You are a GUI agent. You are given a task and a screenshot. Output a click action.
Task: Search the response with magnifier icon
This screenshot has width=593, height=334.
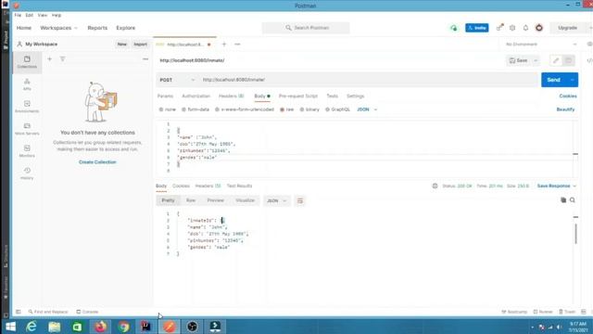coord(573,200)
